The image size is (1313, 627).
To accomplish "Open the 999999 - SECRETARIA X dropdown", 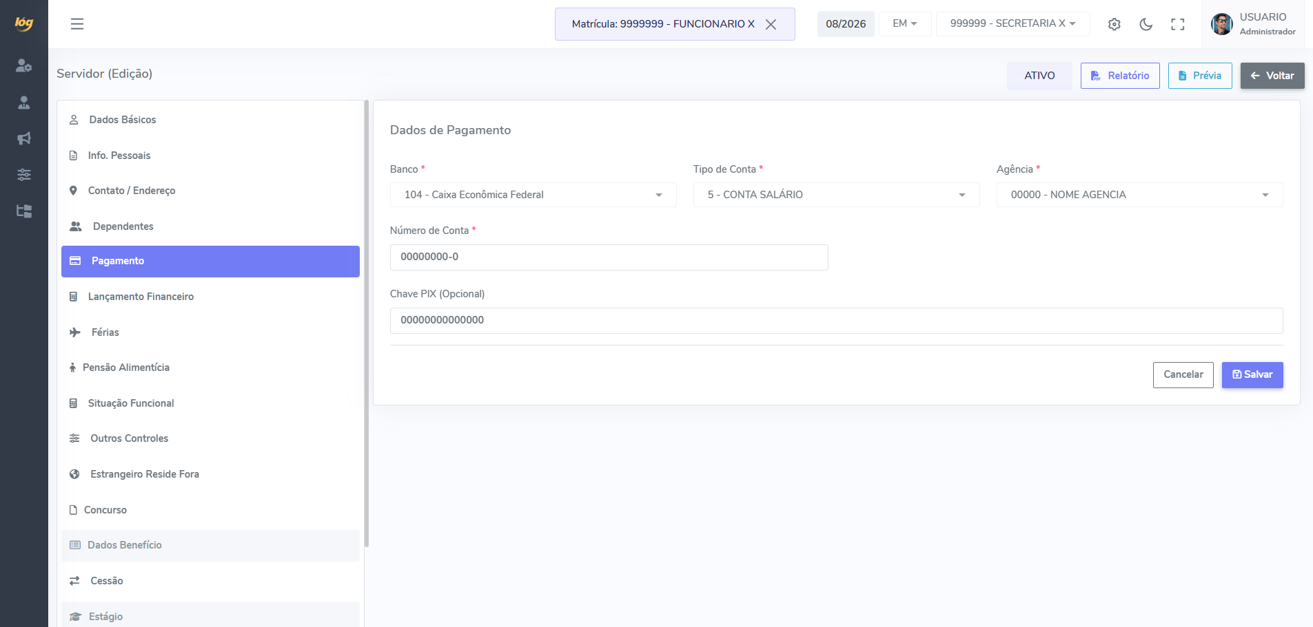I will pyautogui.click(x=1012, y=23).
